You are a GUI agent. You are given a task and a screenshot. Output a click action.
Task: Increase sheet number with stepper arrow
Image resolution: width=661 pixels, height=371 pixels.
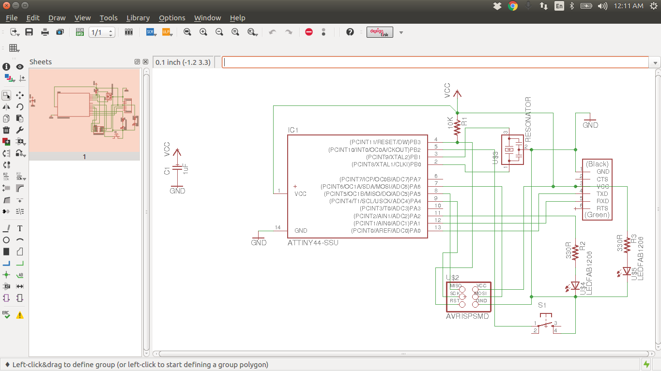pos(111,30)
